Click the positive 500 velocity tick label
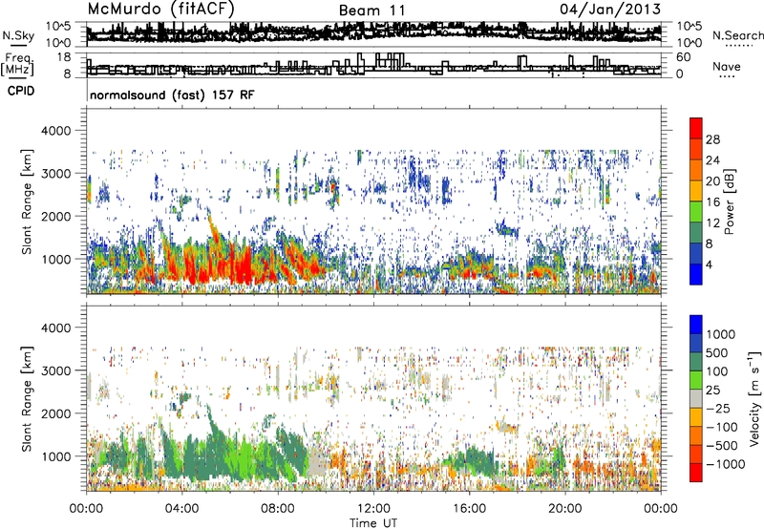This screenshot has width=764, height=529. point(717,352)
